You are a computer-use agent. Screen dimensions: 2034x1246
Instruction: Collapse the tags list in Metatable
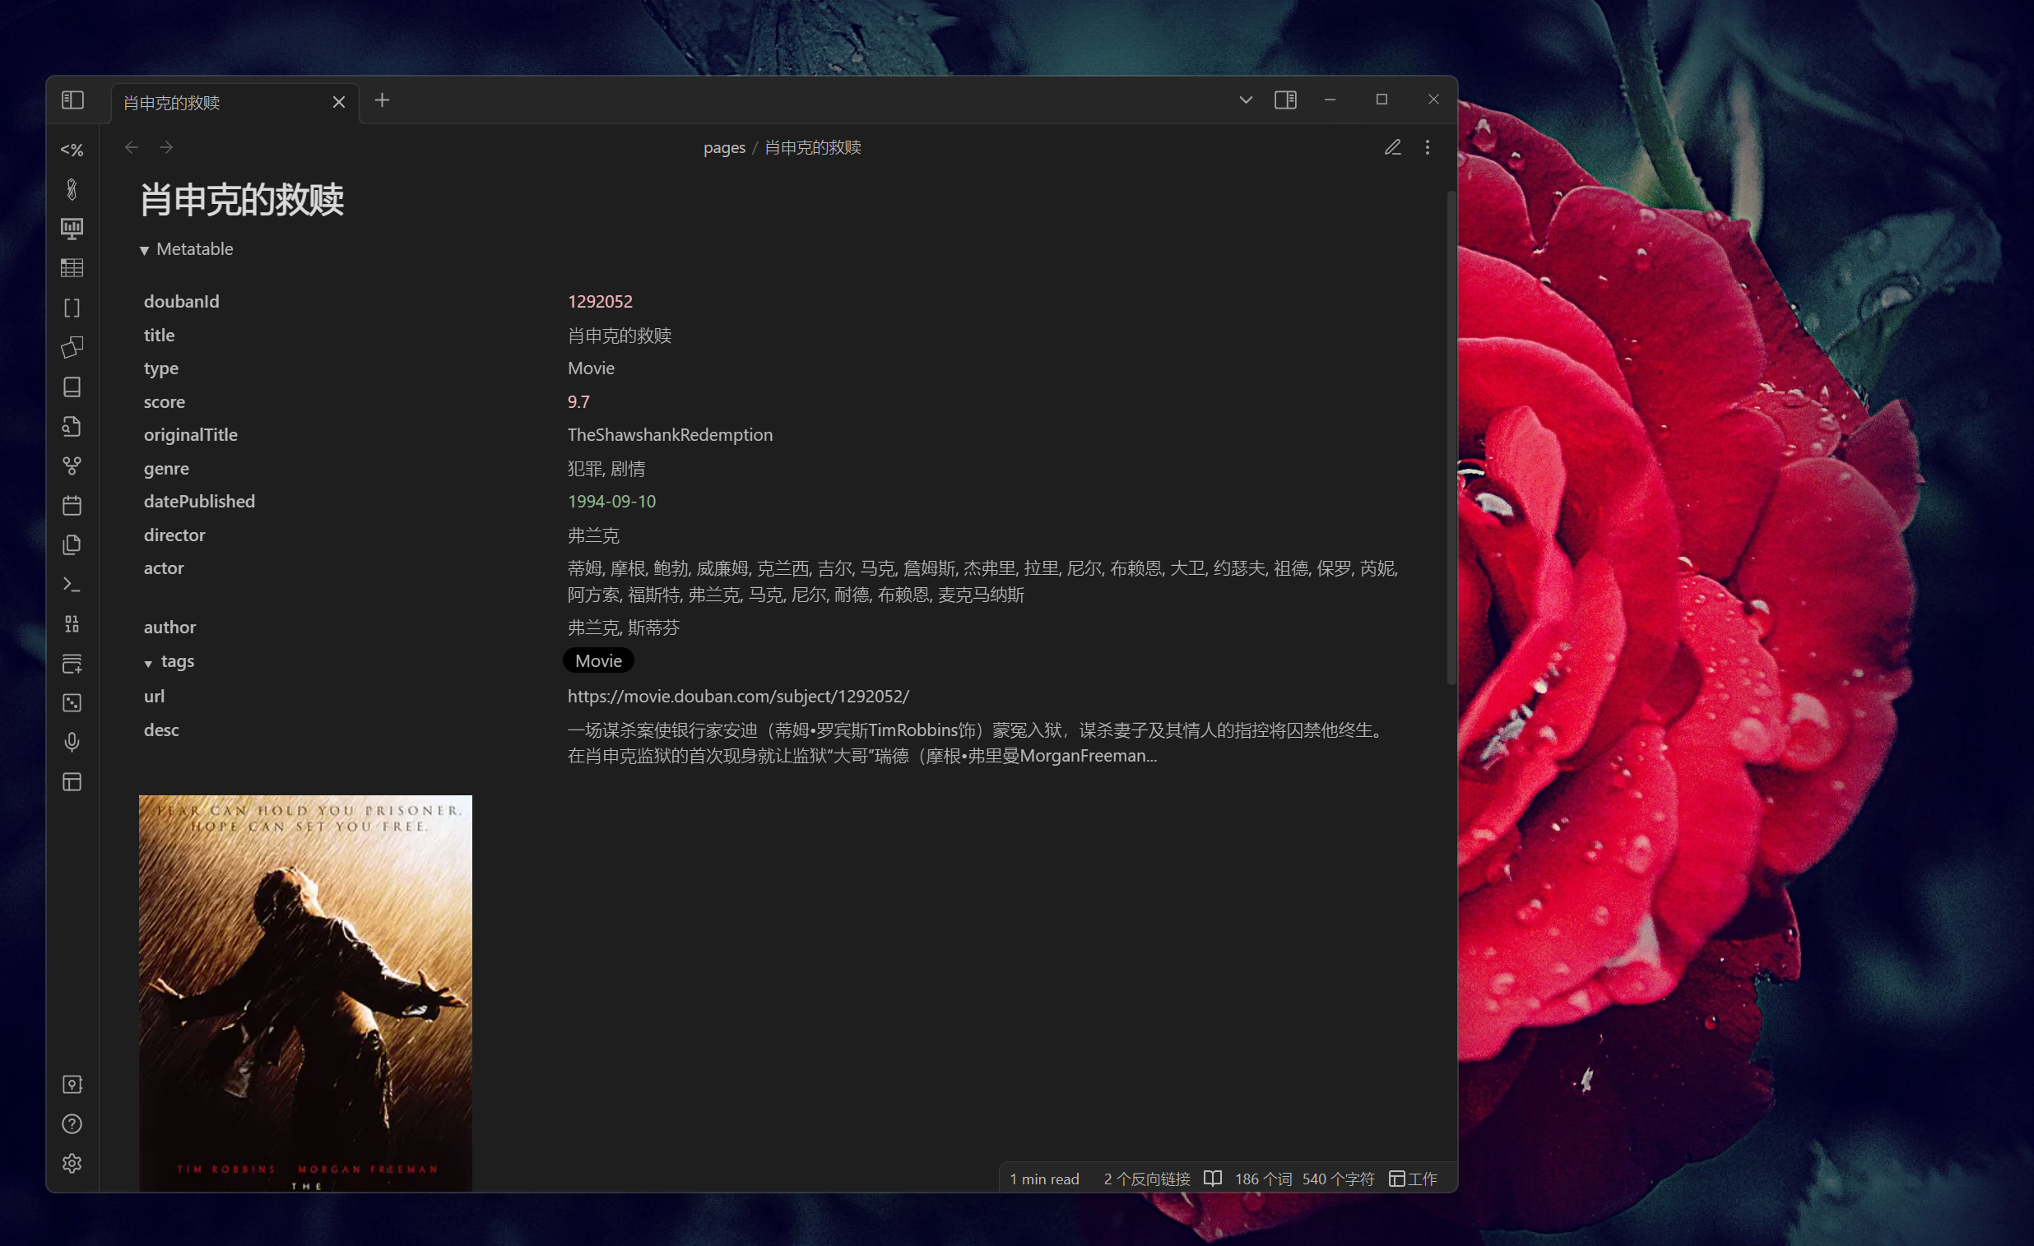pyautogui.click(x=149, y=663)
